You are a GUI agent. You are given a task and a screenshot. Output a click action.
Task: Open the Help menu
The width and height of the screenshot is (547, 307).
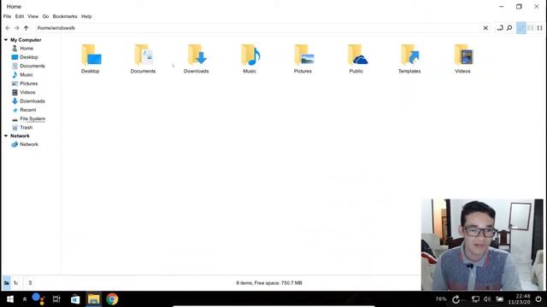coord(86,16)
